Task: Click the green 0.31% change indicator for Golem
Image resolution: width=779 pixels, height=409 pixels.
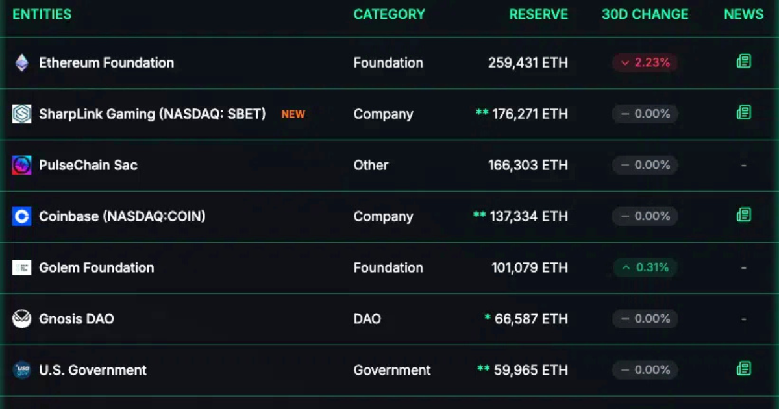Action: (x=645, y=267)
